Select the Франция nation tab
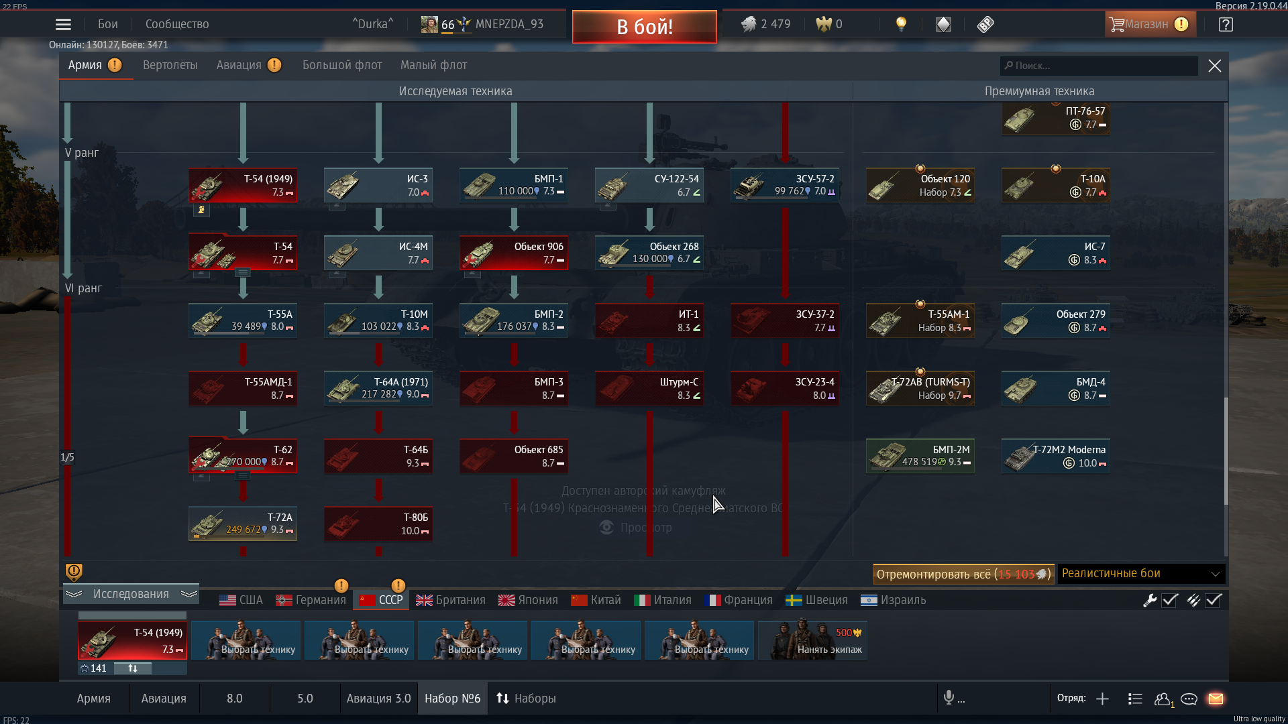This screenshot has width=1288, height=724. click(x=739, y=600)
